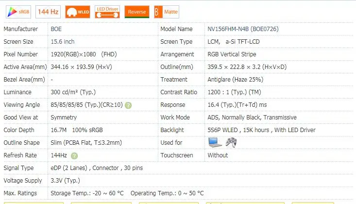Screen dimensions: 356x204
Task: Click the Pixel Number label
Action: click(x=21, y=54)
